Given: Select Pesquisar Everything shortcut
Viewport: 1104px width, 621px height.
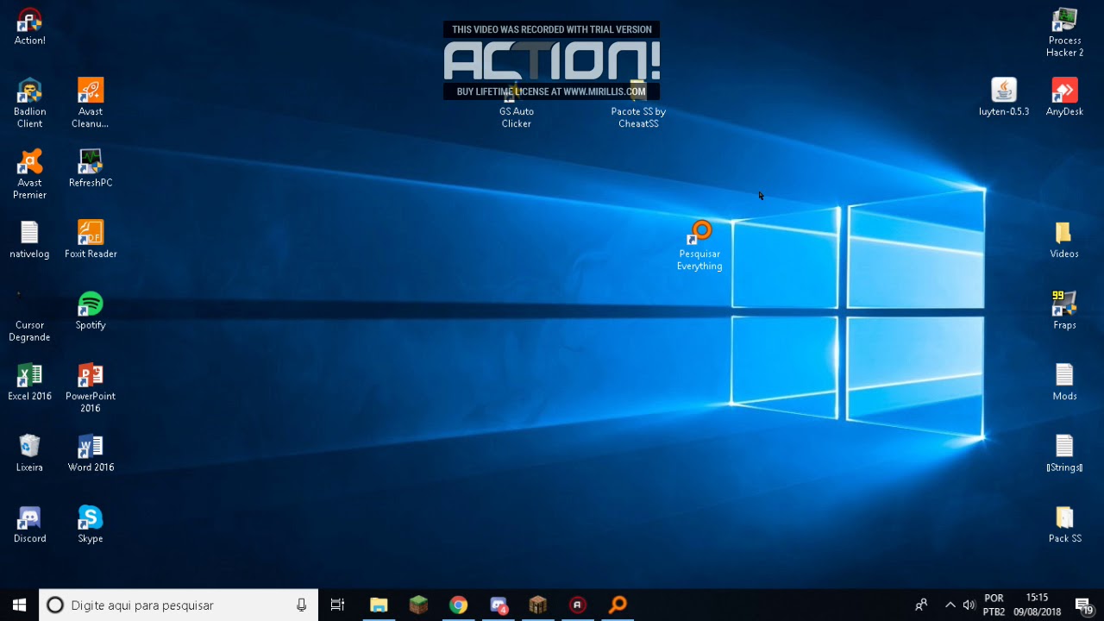Looking at the screenshot, I should coord(699,246).
